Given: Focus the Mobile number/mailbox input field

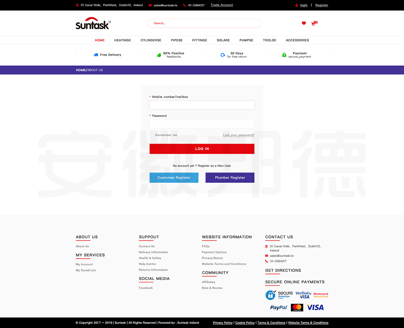Looking at the screenshot, I should pos(202,105).
